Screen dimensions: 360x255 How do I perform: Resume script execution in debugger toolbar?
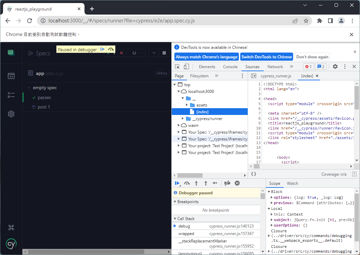point(177,183)
